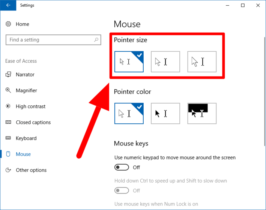The image size is (266, 210).
Task: Maximize the Settings window
Action: tap(243, 5)
